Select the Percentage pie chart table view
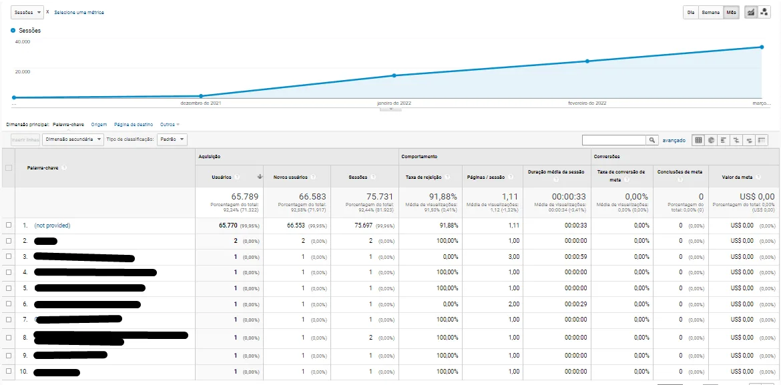 click(712, 140)
